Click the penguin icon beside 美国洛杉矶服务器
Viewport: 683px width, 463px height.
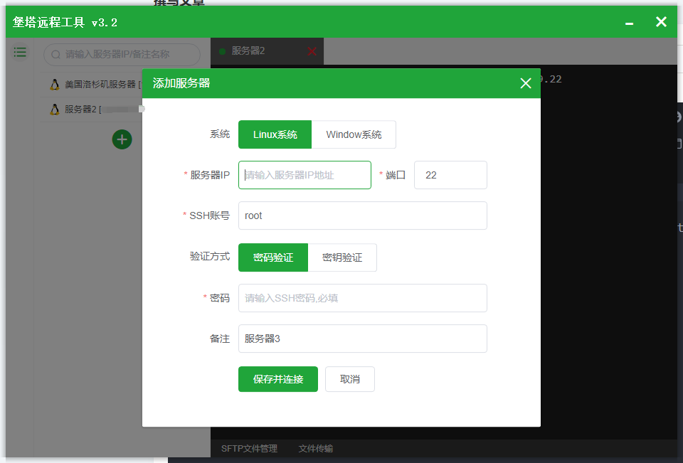[x=55, y=84]
